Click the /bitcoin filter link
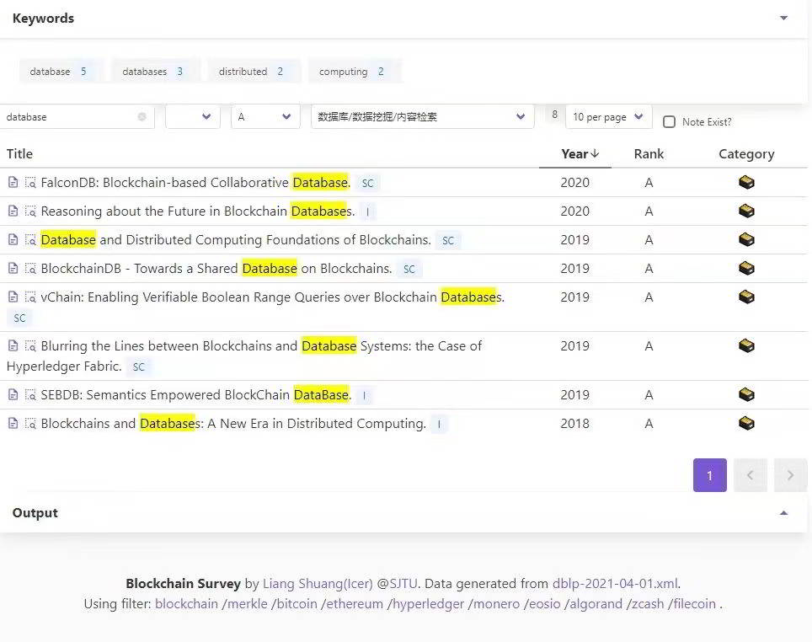Screen dimensions: 812x642 [x=294, y=603]
